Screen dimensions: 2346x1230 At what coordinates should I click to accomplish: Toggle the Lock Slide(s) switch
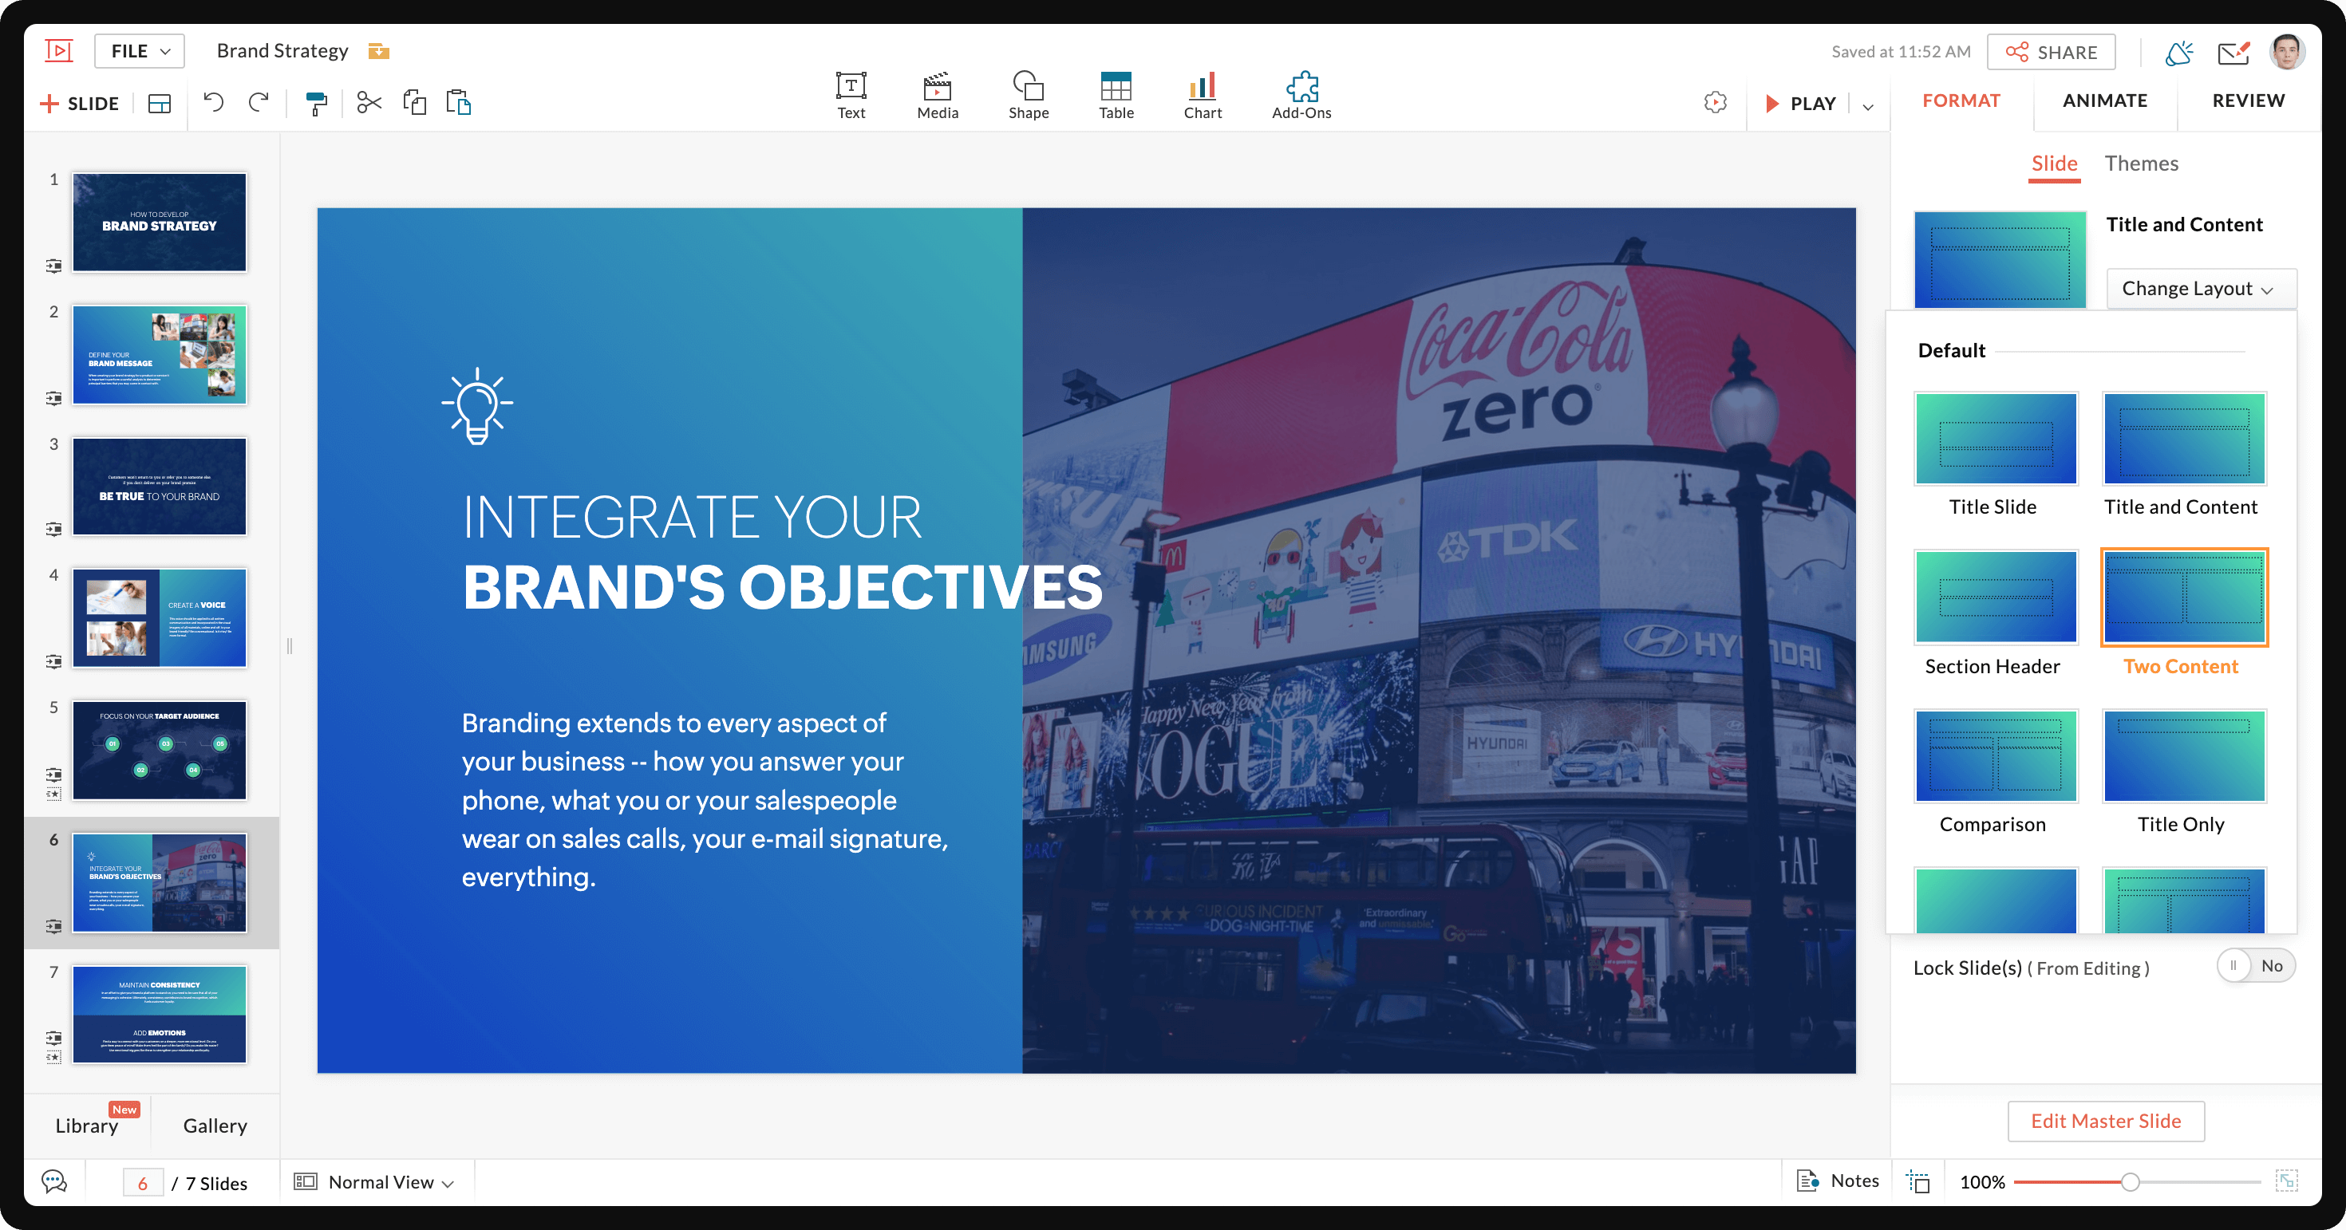2255,966
